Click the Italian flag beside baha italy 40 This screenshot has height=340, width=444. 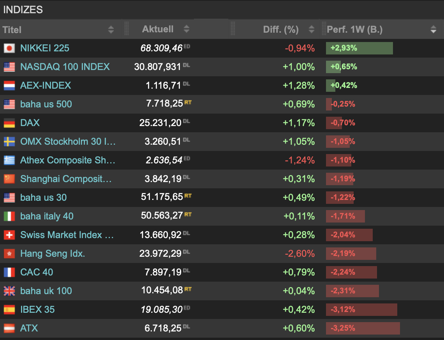[x=9, y=216]
